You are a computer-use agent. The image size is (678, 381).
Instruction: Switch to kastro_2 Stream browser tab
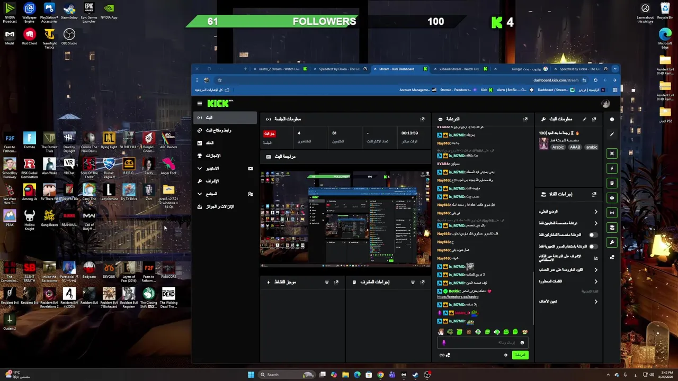pyautogui.click(x=279, y=69)
